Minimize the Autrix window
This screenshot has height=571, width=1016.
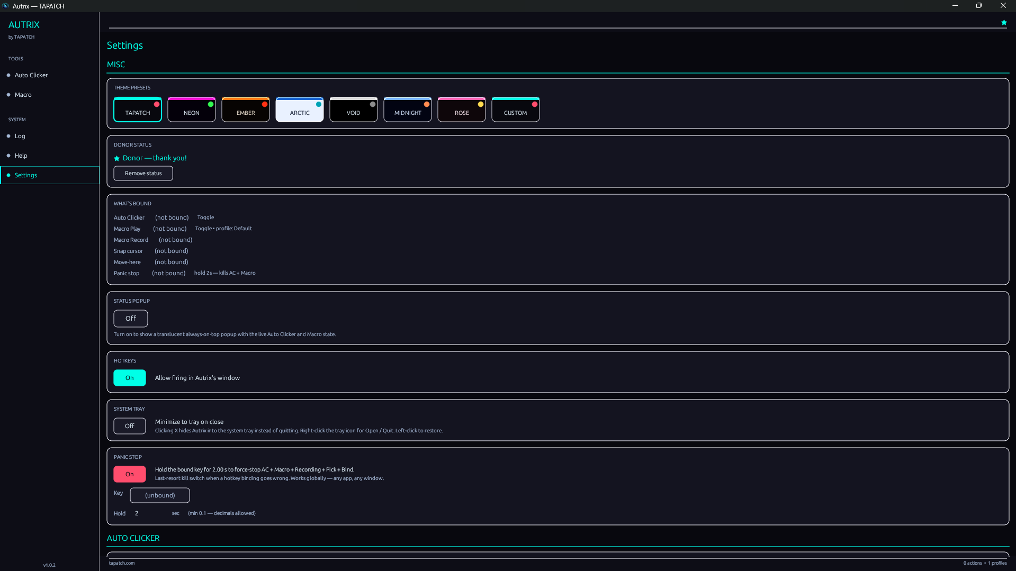click(x=955, y=6)
